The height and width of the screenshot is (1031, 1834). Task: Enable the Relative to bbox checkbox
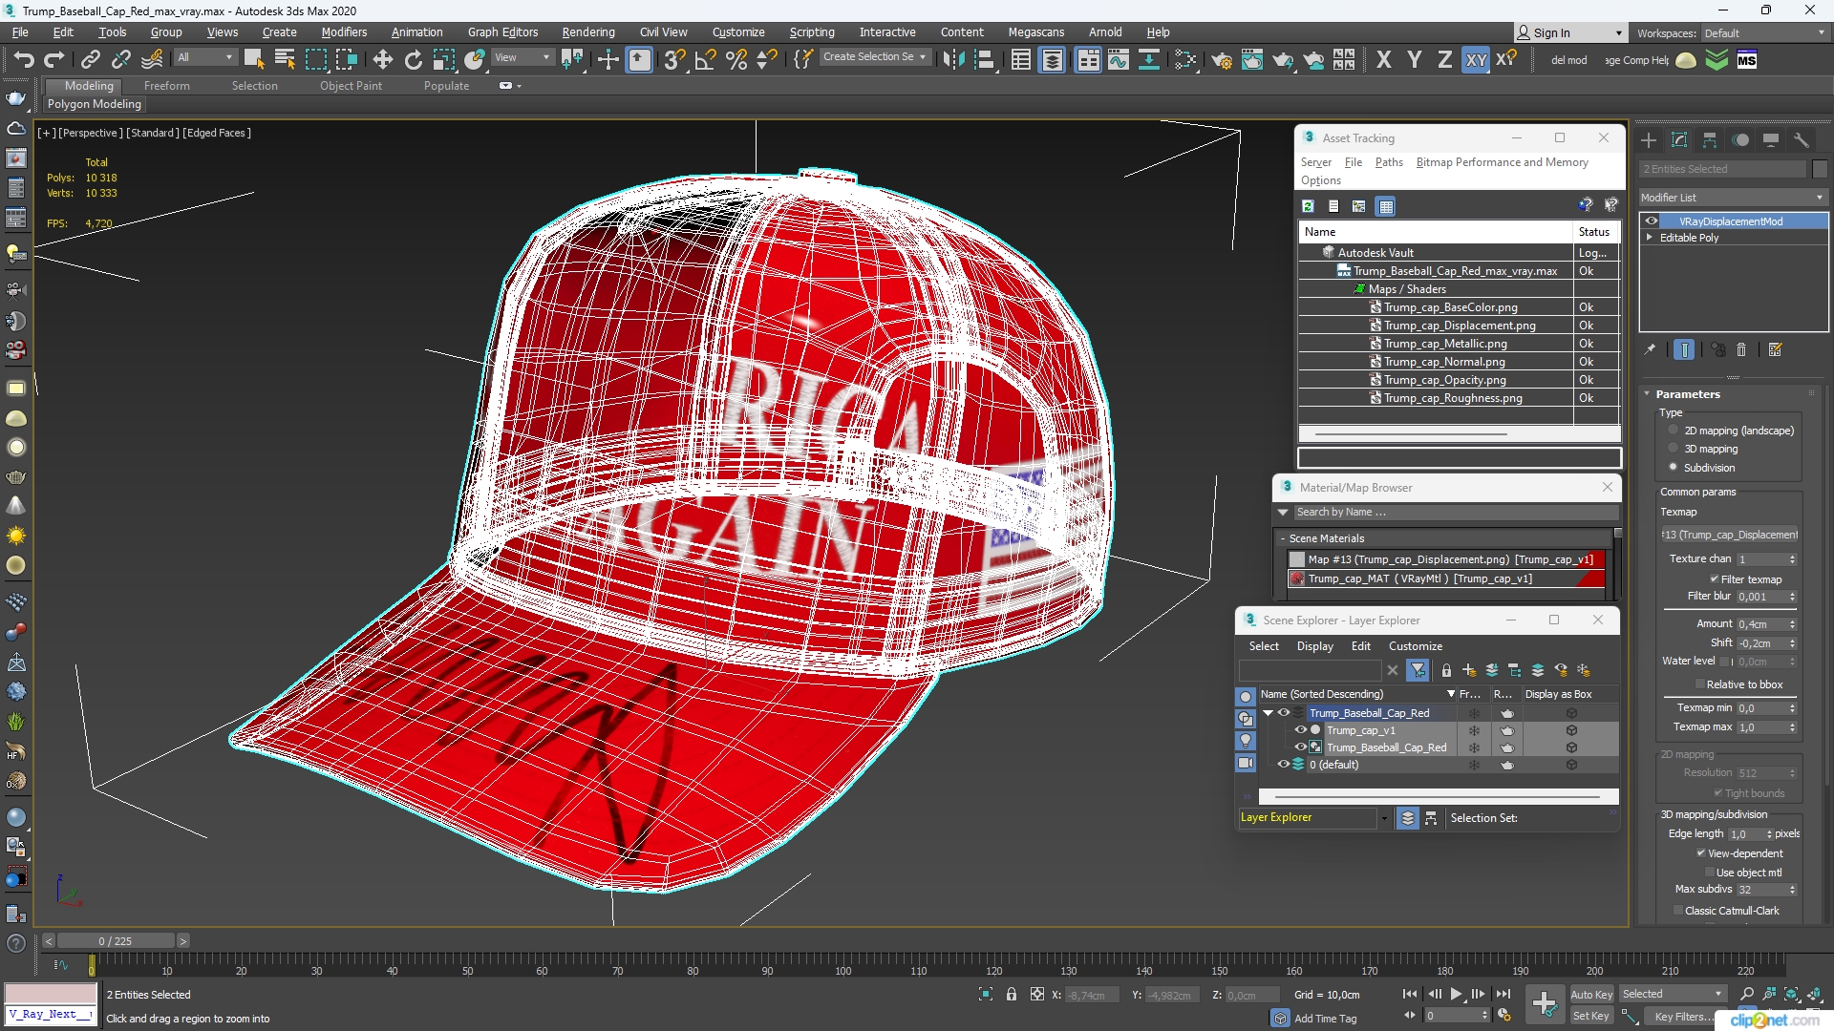1700,684
